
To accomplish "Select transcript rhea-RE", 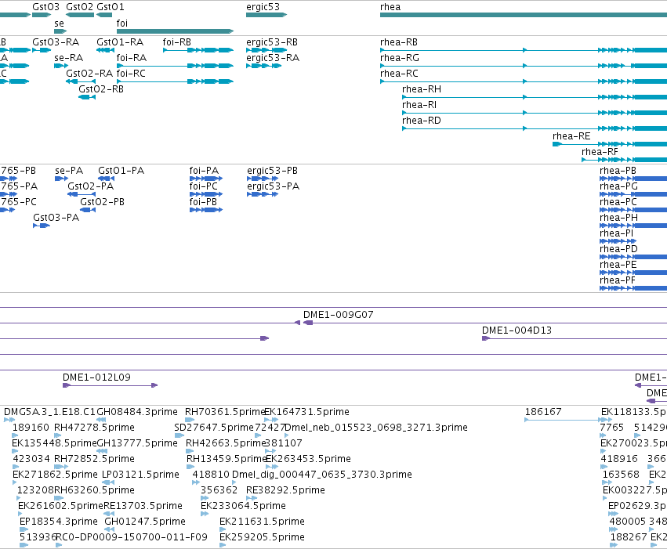I will (571, 136).
